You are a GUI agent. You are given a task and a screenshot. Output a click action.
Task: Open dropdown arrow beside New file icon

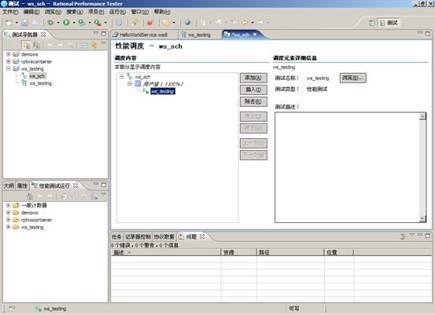pos(17,23)
